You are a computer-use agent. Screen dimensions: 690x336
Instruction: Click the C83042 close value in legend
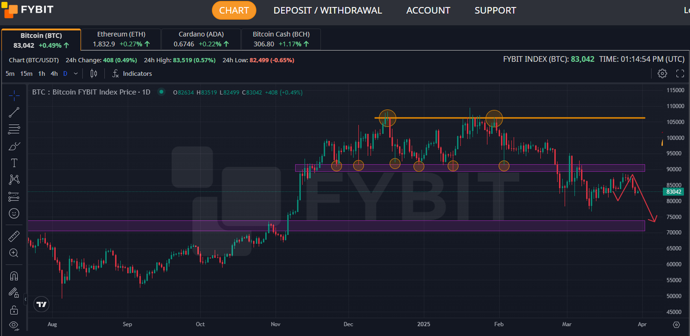pyautogui.click(x=251, y=92)
